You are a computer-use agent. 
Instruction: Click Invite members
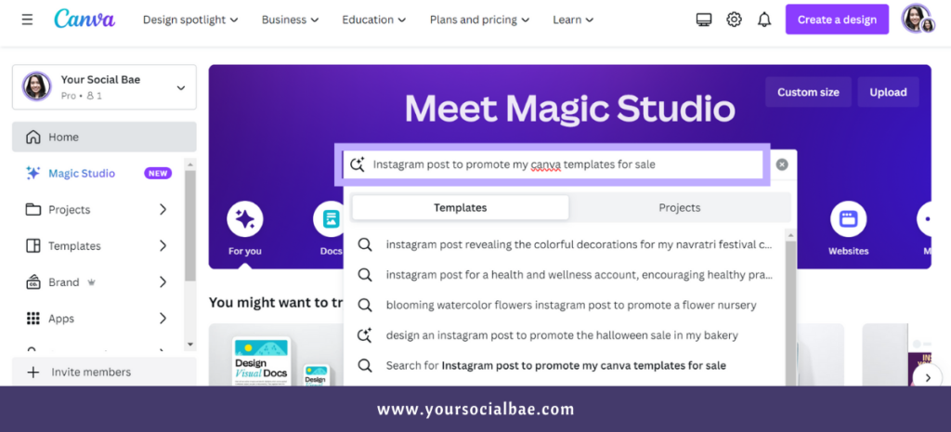click(104, 372)
